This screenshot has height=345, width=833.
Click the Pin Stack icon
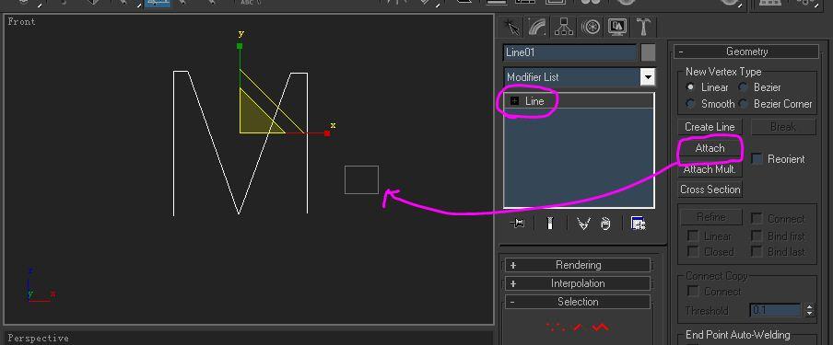[517, 224]
